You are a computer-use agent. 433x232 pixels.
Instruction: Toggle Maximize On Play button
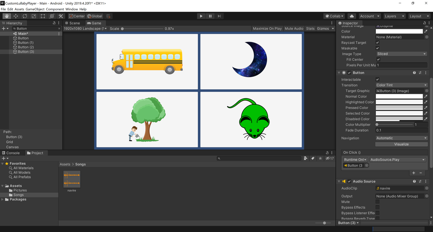[267, 29]
